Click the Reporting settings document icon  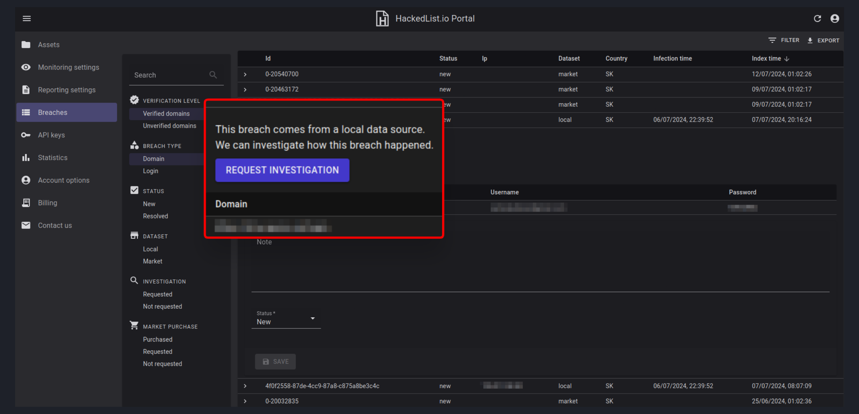click(26, 90)
